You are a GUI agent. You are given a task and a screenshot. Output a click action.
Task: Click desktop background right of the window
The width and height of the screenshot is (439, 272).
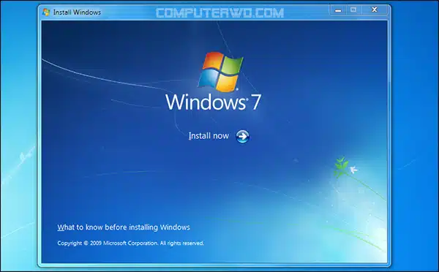tap(414, 112)
